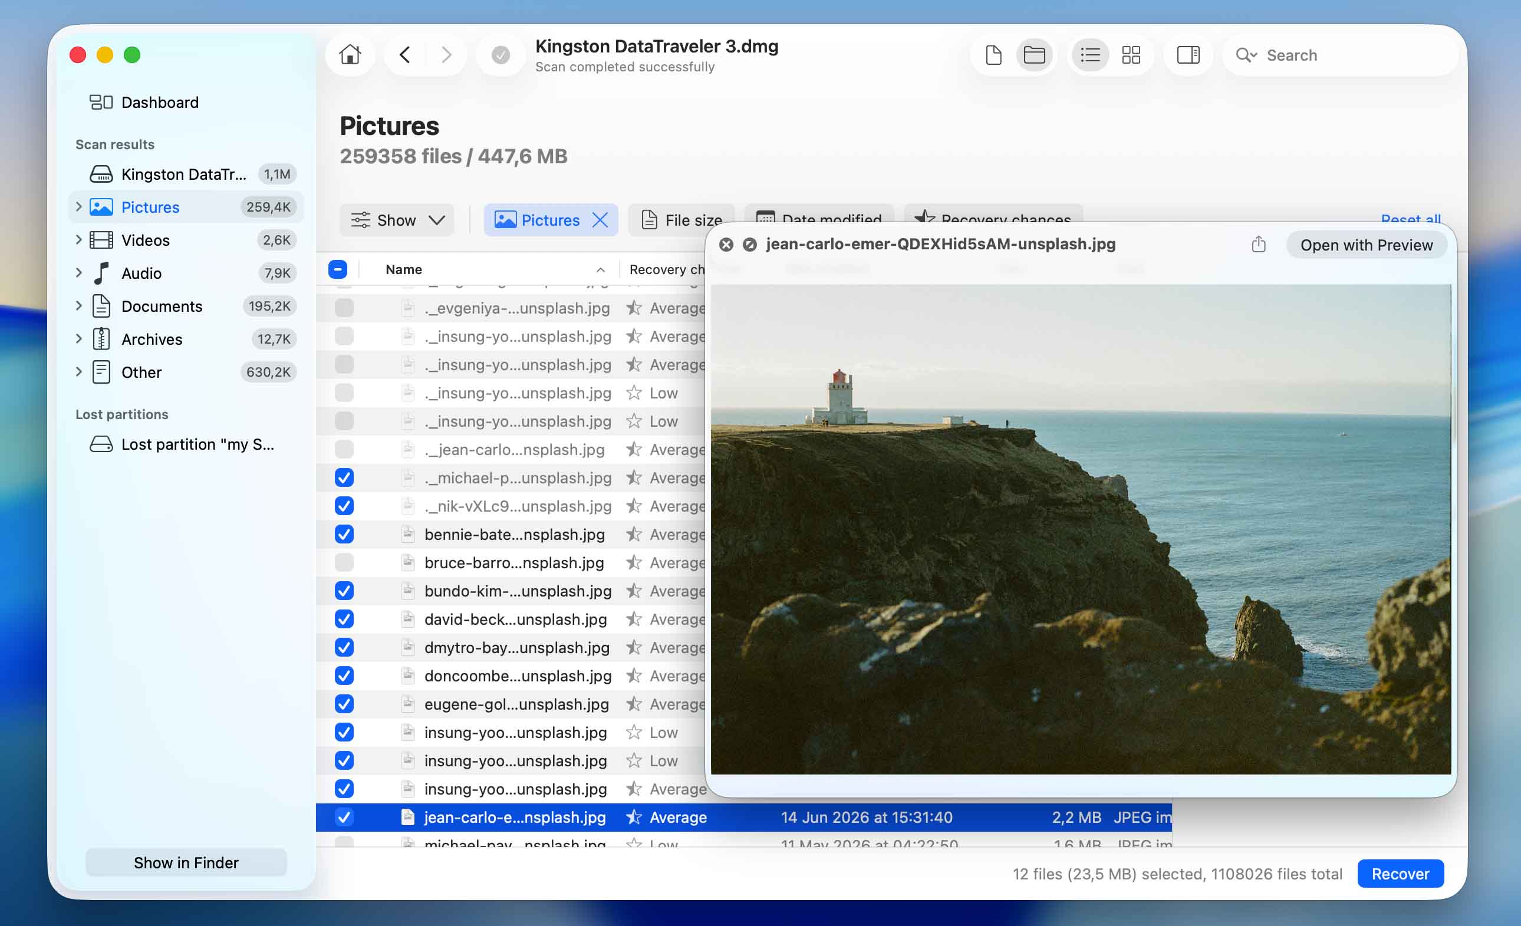Uncheck ._nik-vXLc9...unsplash.jpg checkbox
Screen dimensions: 1521x926
click(344, 506)
